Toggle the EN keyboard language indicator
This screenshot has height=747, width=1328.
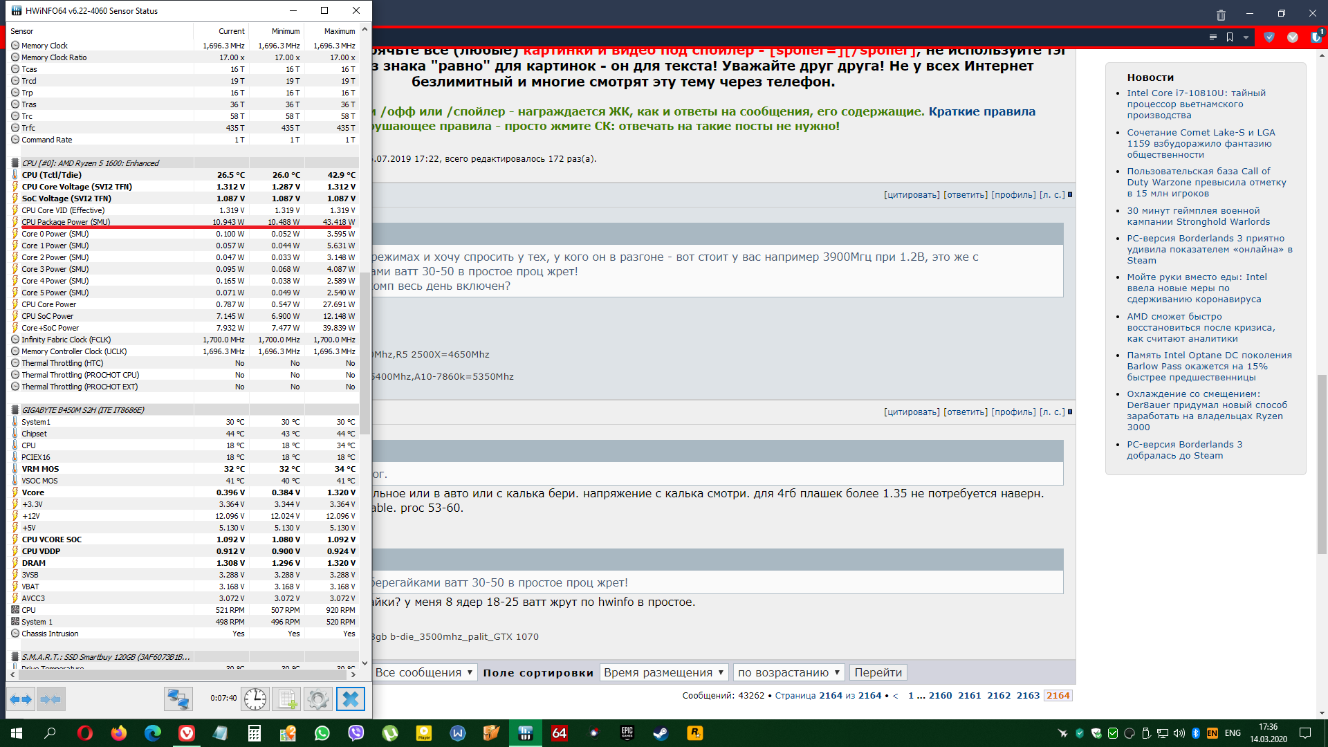point(1212,733)
